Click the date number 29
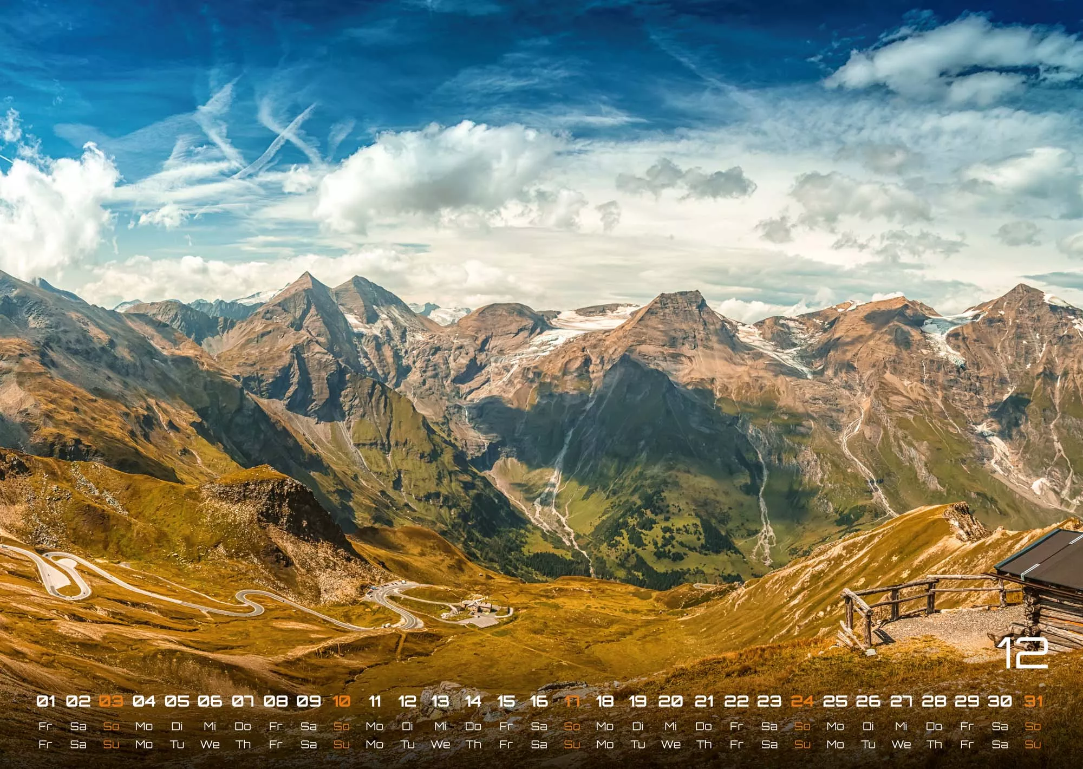 (967, 701)
